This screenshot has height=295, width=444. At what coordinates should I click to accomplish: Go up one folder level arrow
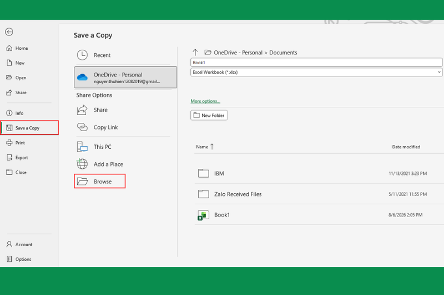[x=195, y=53]
